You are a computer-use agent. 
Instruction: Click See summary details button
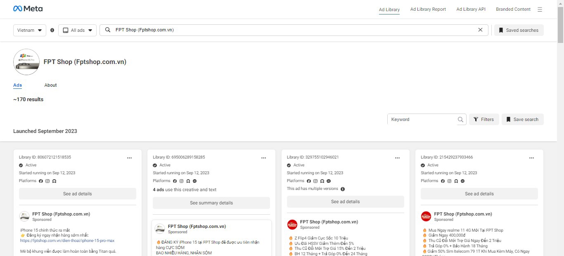pos(211,203)
